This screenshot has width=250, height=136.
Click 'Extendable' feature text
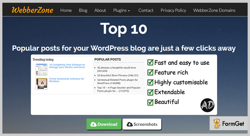(170, 92)
